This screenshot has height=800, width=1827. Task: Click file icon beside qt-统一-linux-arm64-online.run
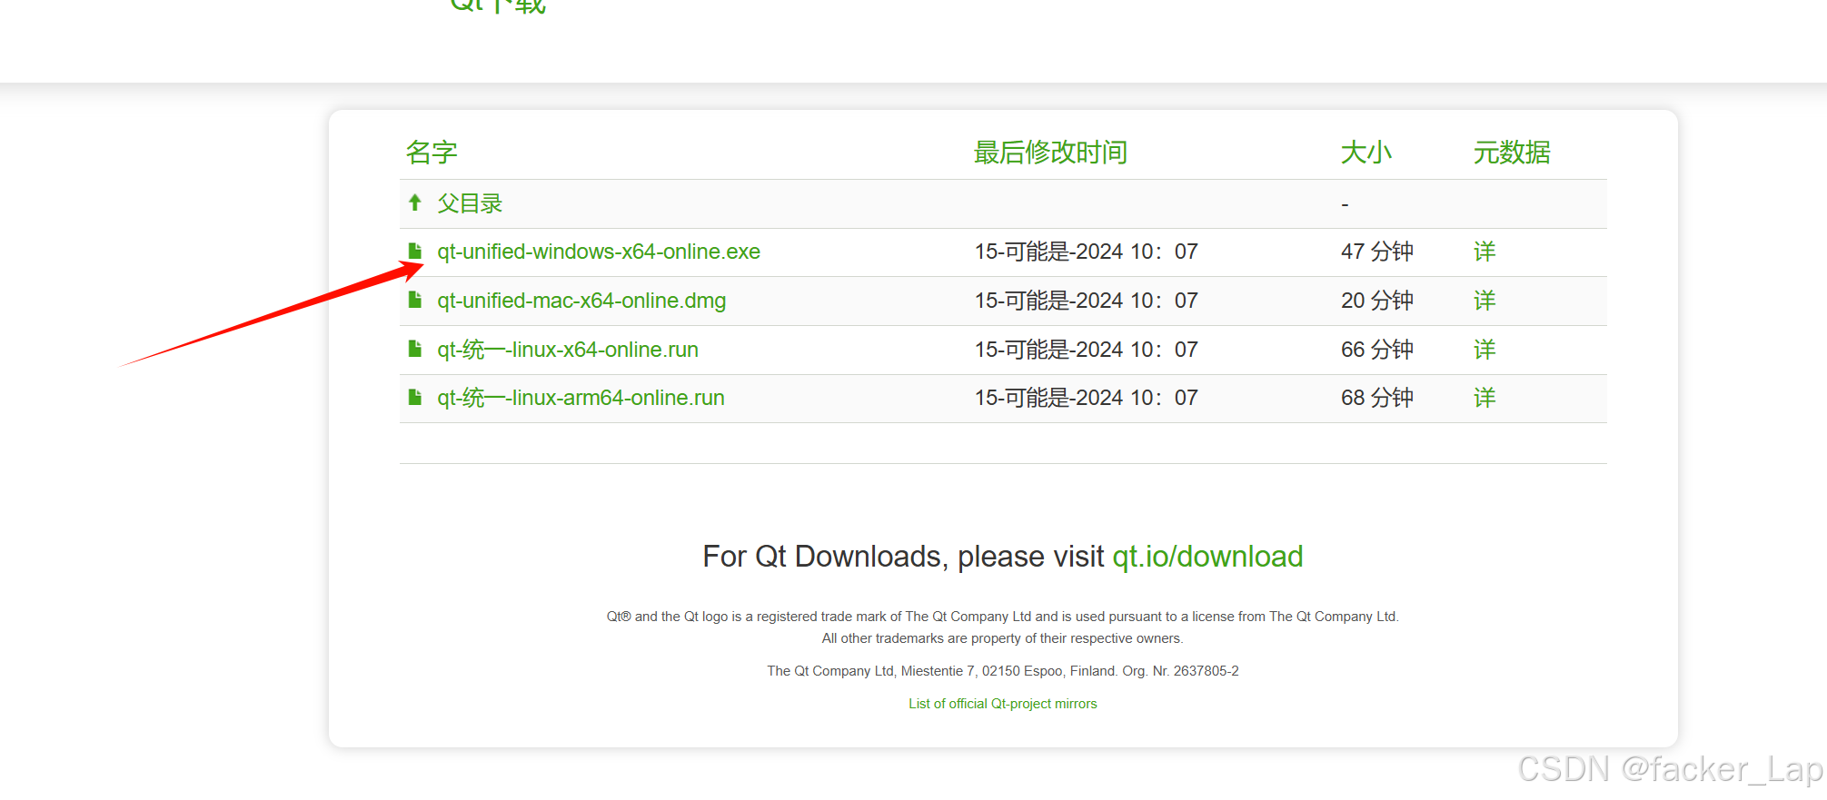pyautogui.click(x=415, y=397)
